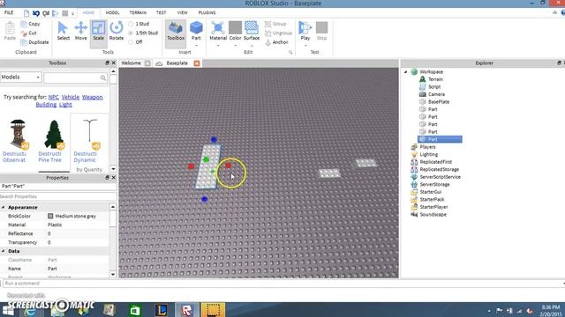Click the Run a command bar
Viewport: 565px width, 317px height.
point(282,284)
